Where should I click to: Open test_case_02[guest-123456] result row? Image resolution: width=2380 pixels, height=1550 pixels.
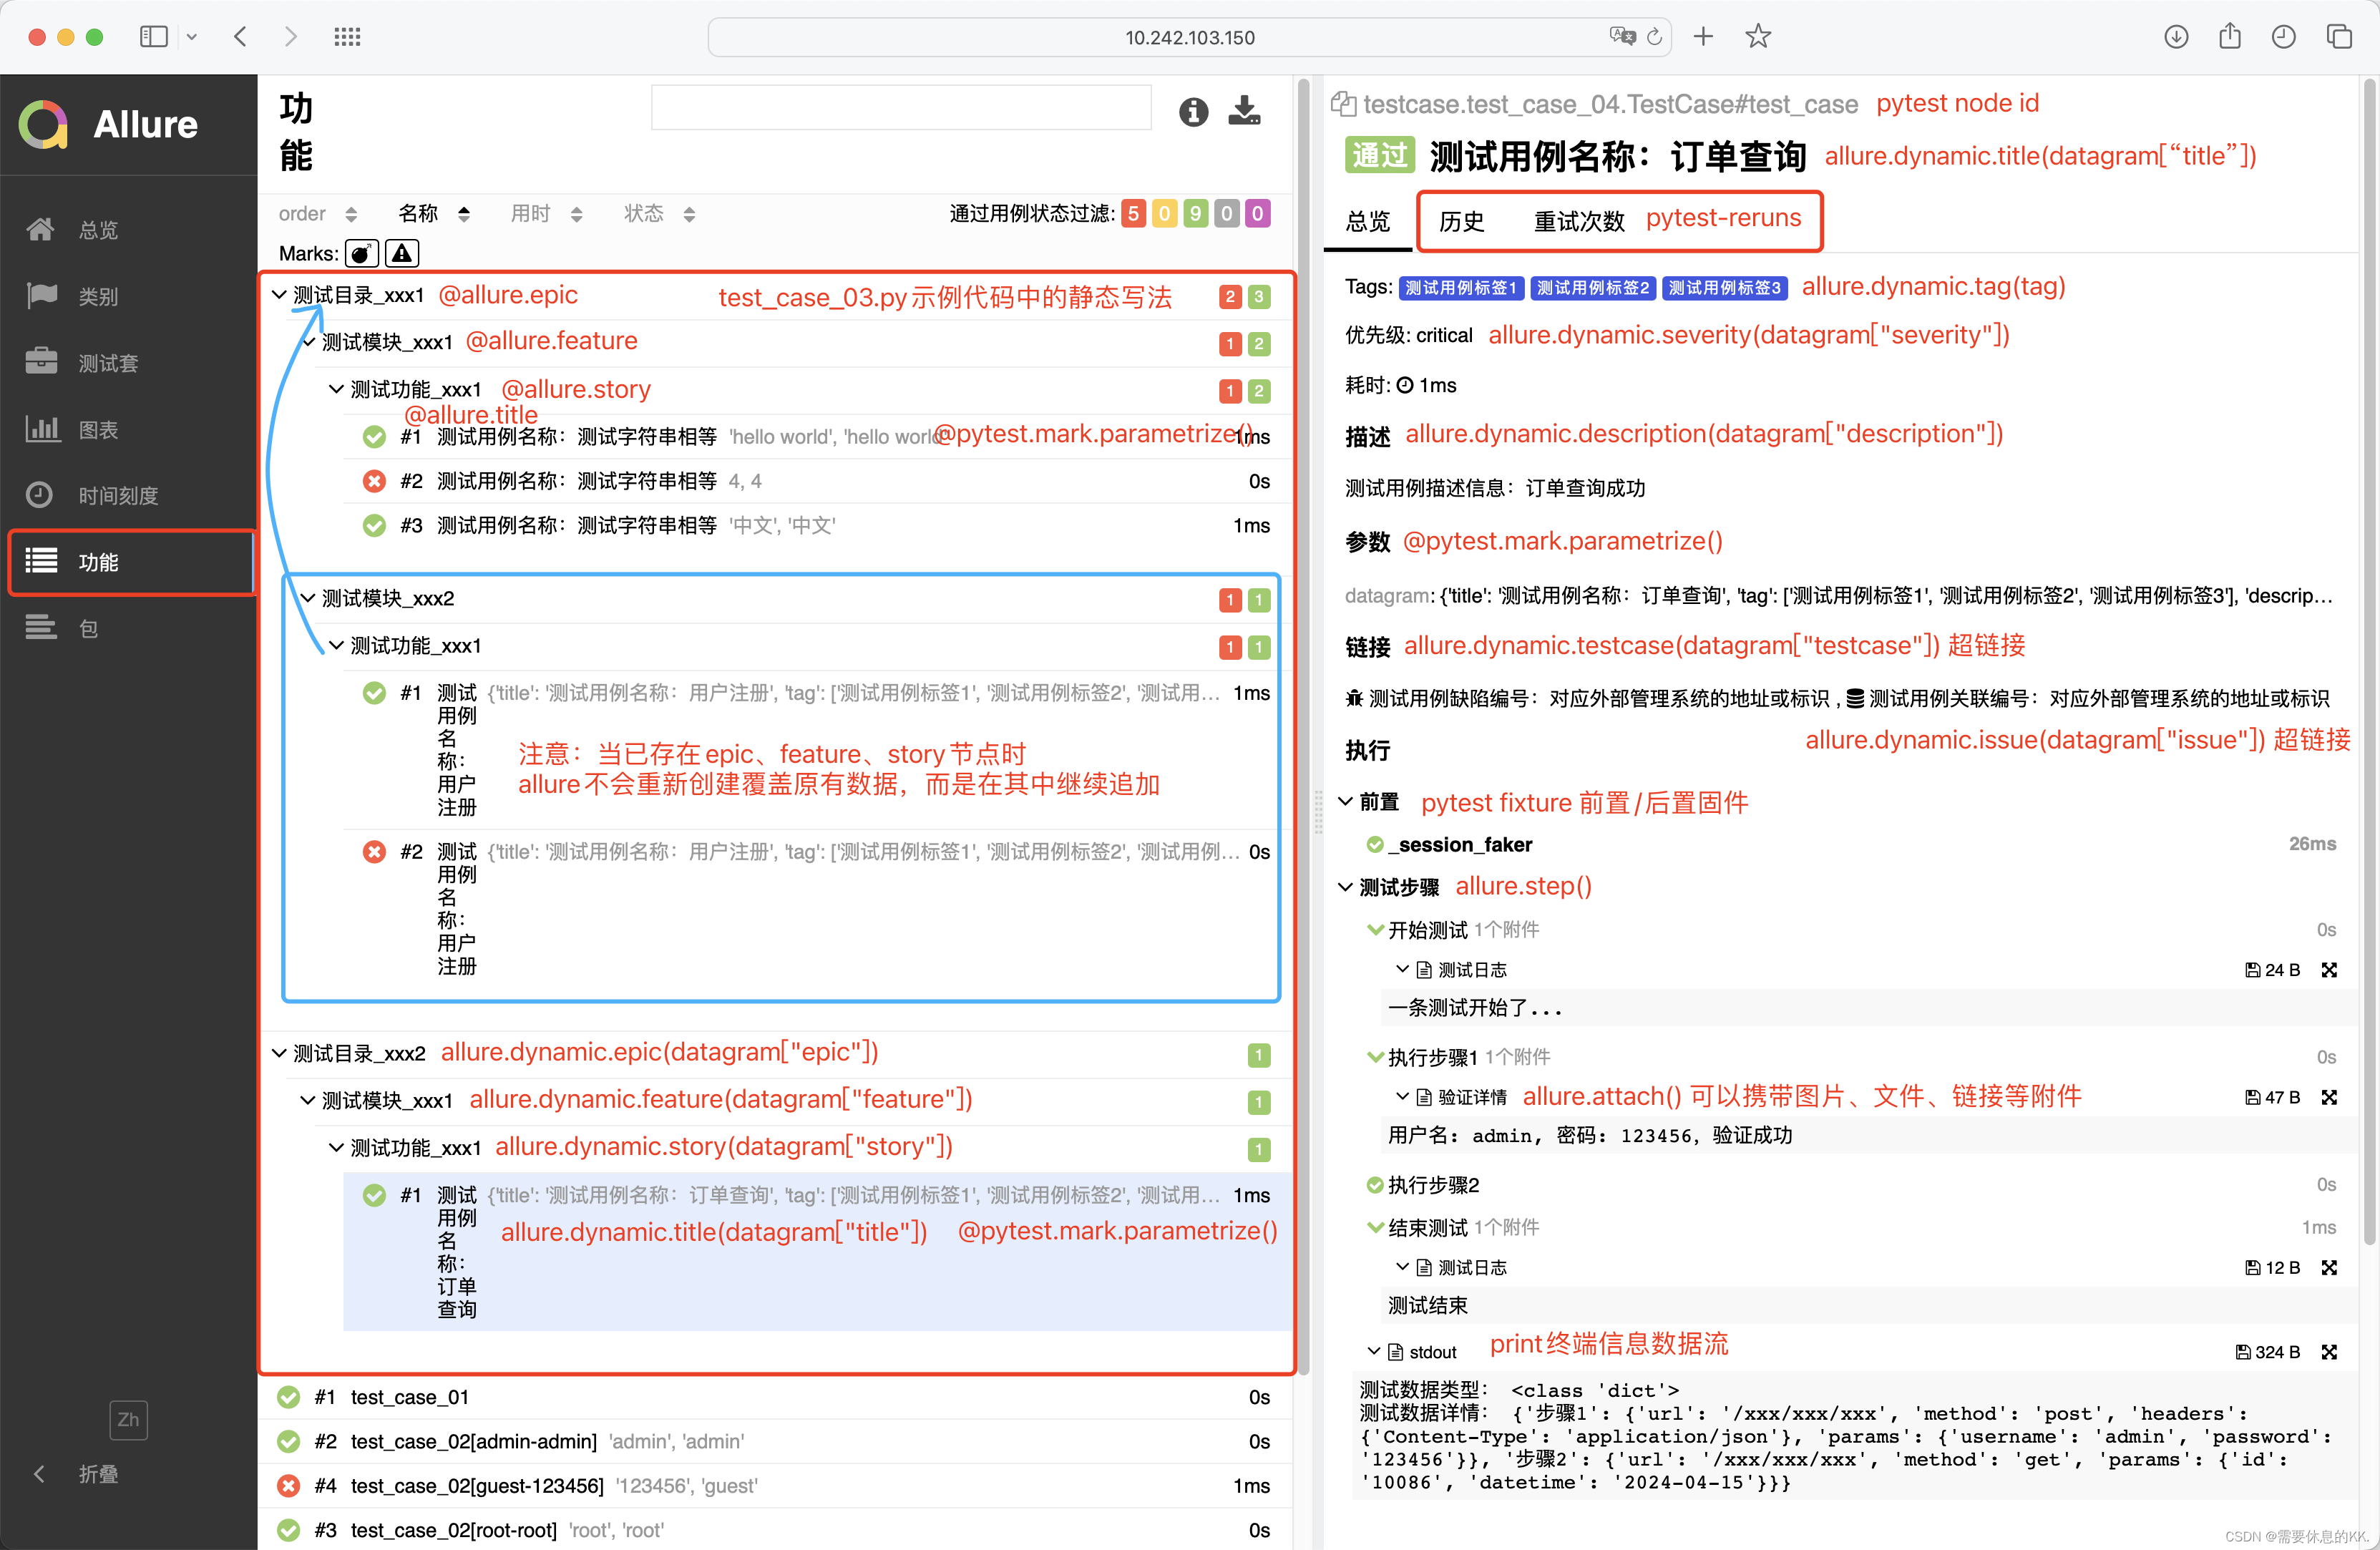coord(775,1486)
